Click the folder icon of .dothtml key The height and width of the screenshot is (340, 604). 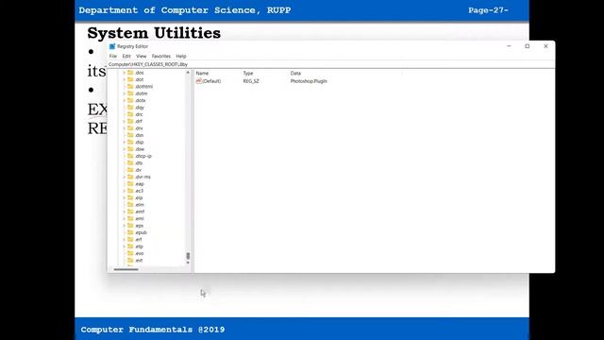pos(130,86)
